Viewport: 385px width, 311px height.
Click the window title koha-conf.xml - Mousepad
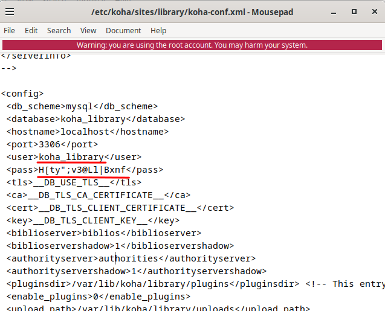click(192, 12)
